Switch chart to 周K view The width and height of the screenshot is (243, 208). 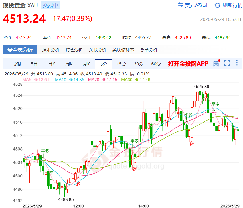69,64
